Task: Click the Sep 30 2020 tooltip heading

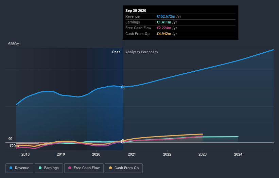Action: click(x=136, y=11)
